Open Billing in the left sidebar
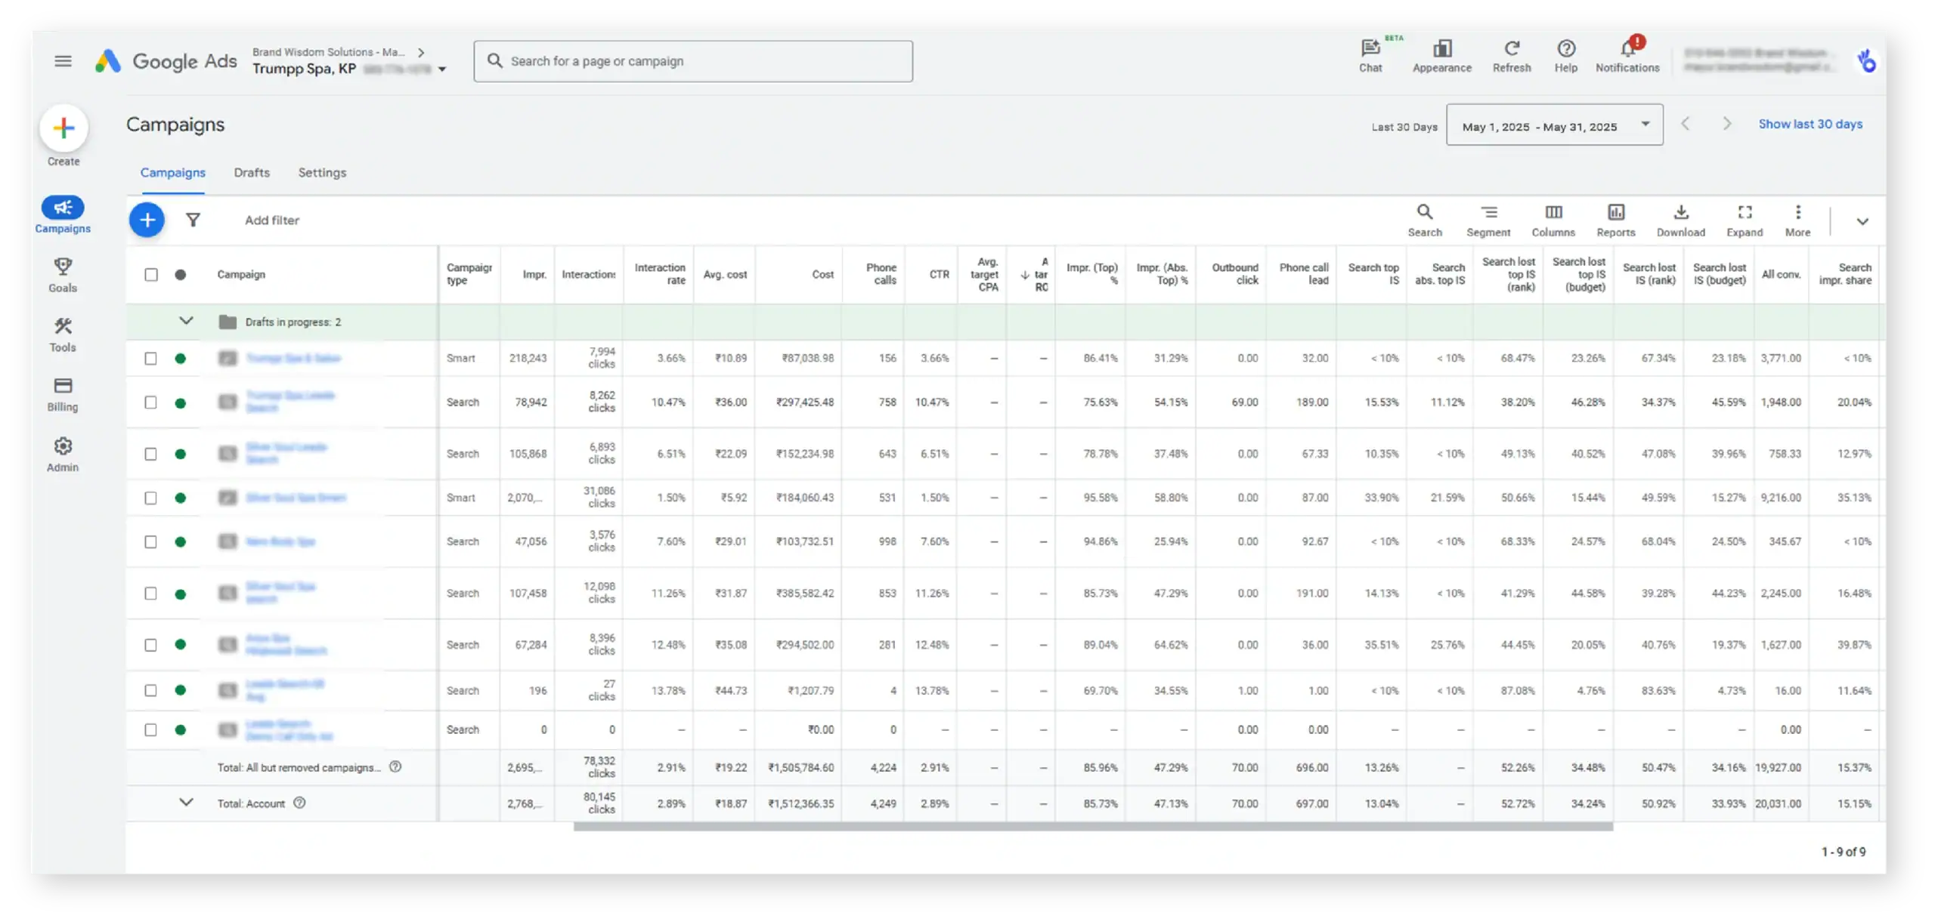This screenshot has height=922, width=1935. click(x=63, y=394)
